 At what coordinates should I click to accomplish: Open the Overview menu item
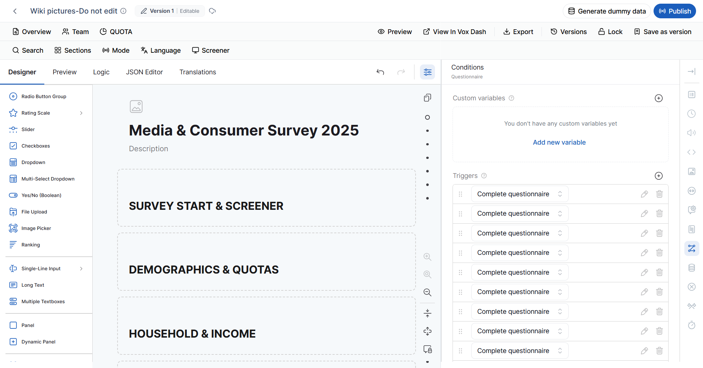[x=31, y=32]
